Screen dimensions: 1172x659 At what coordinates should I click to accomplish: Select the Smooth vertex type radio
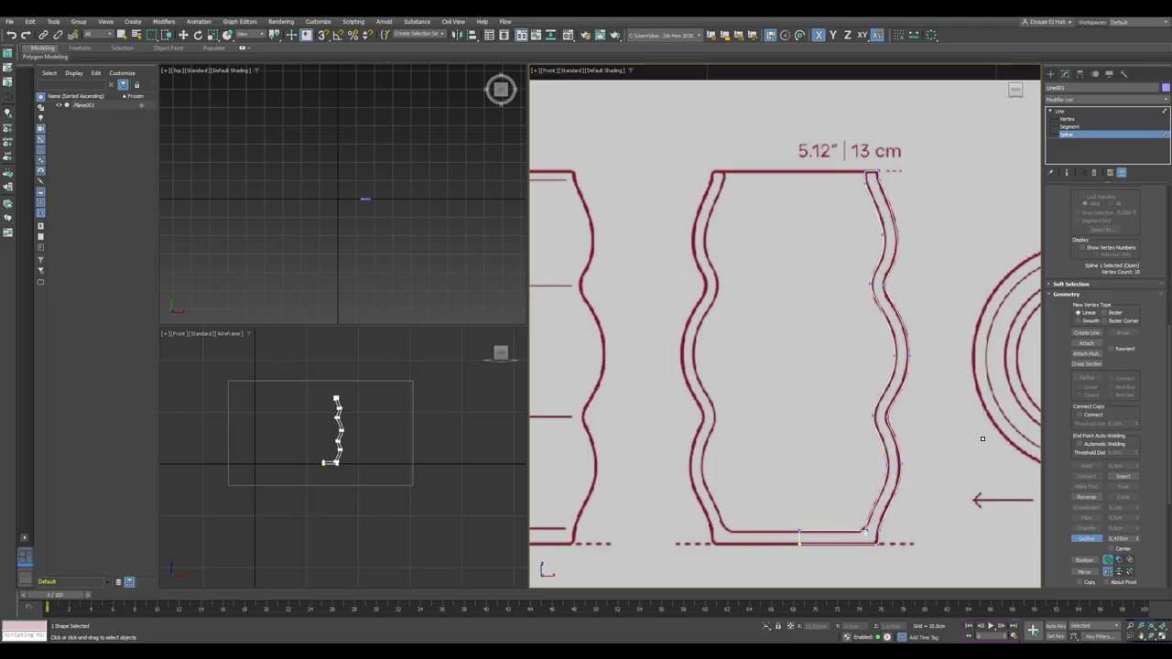(x=1078, y=320)
